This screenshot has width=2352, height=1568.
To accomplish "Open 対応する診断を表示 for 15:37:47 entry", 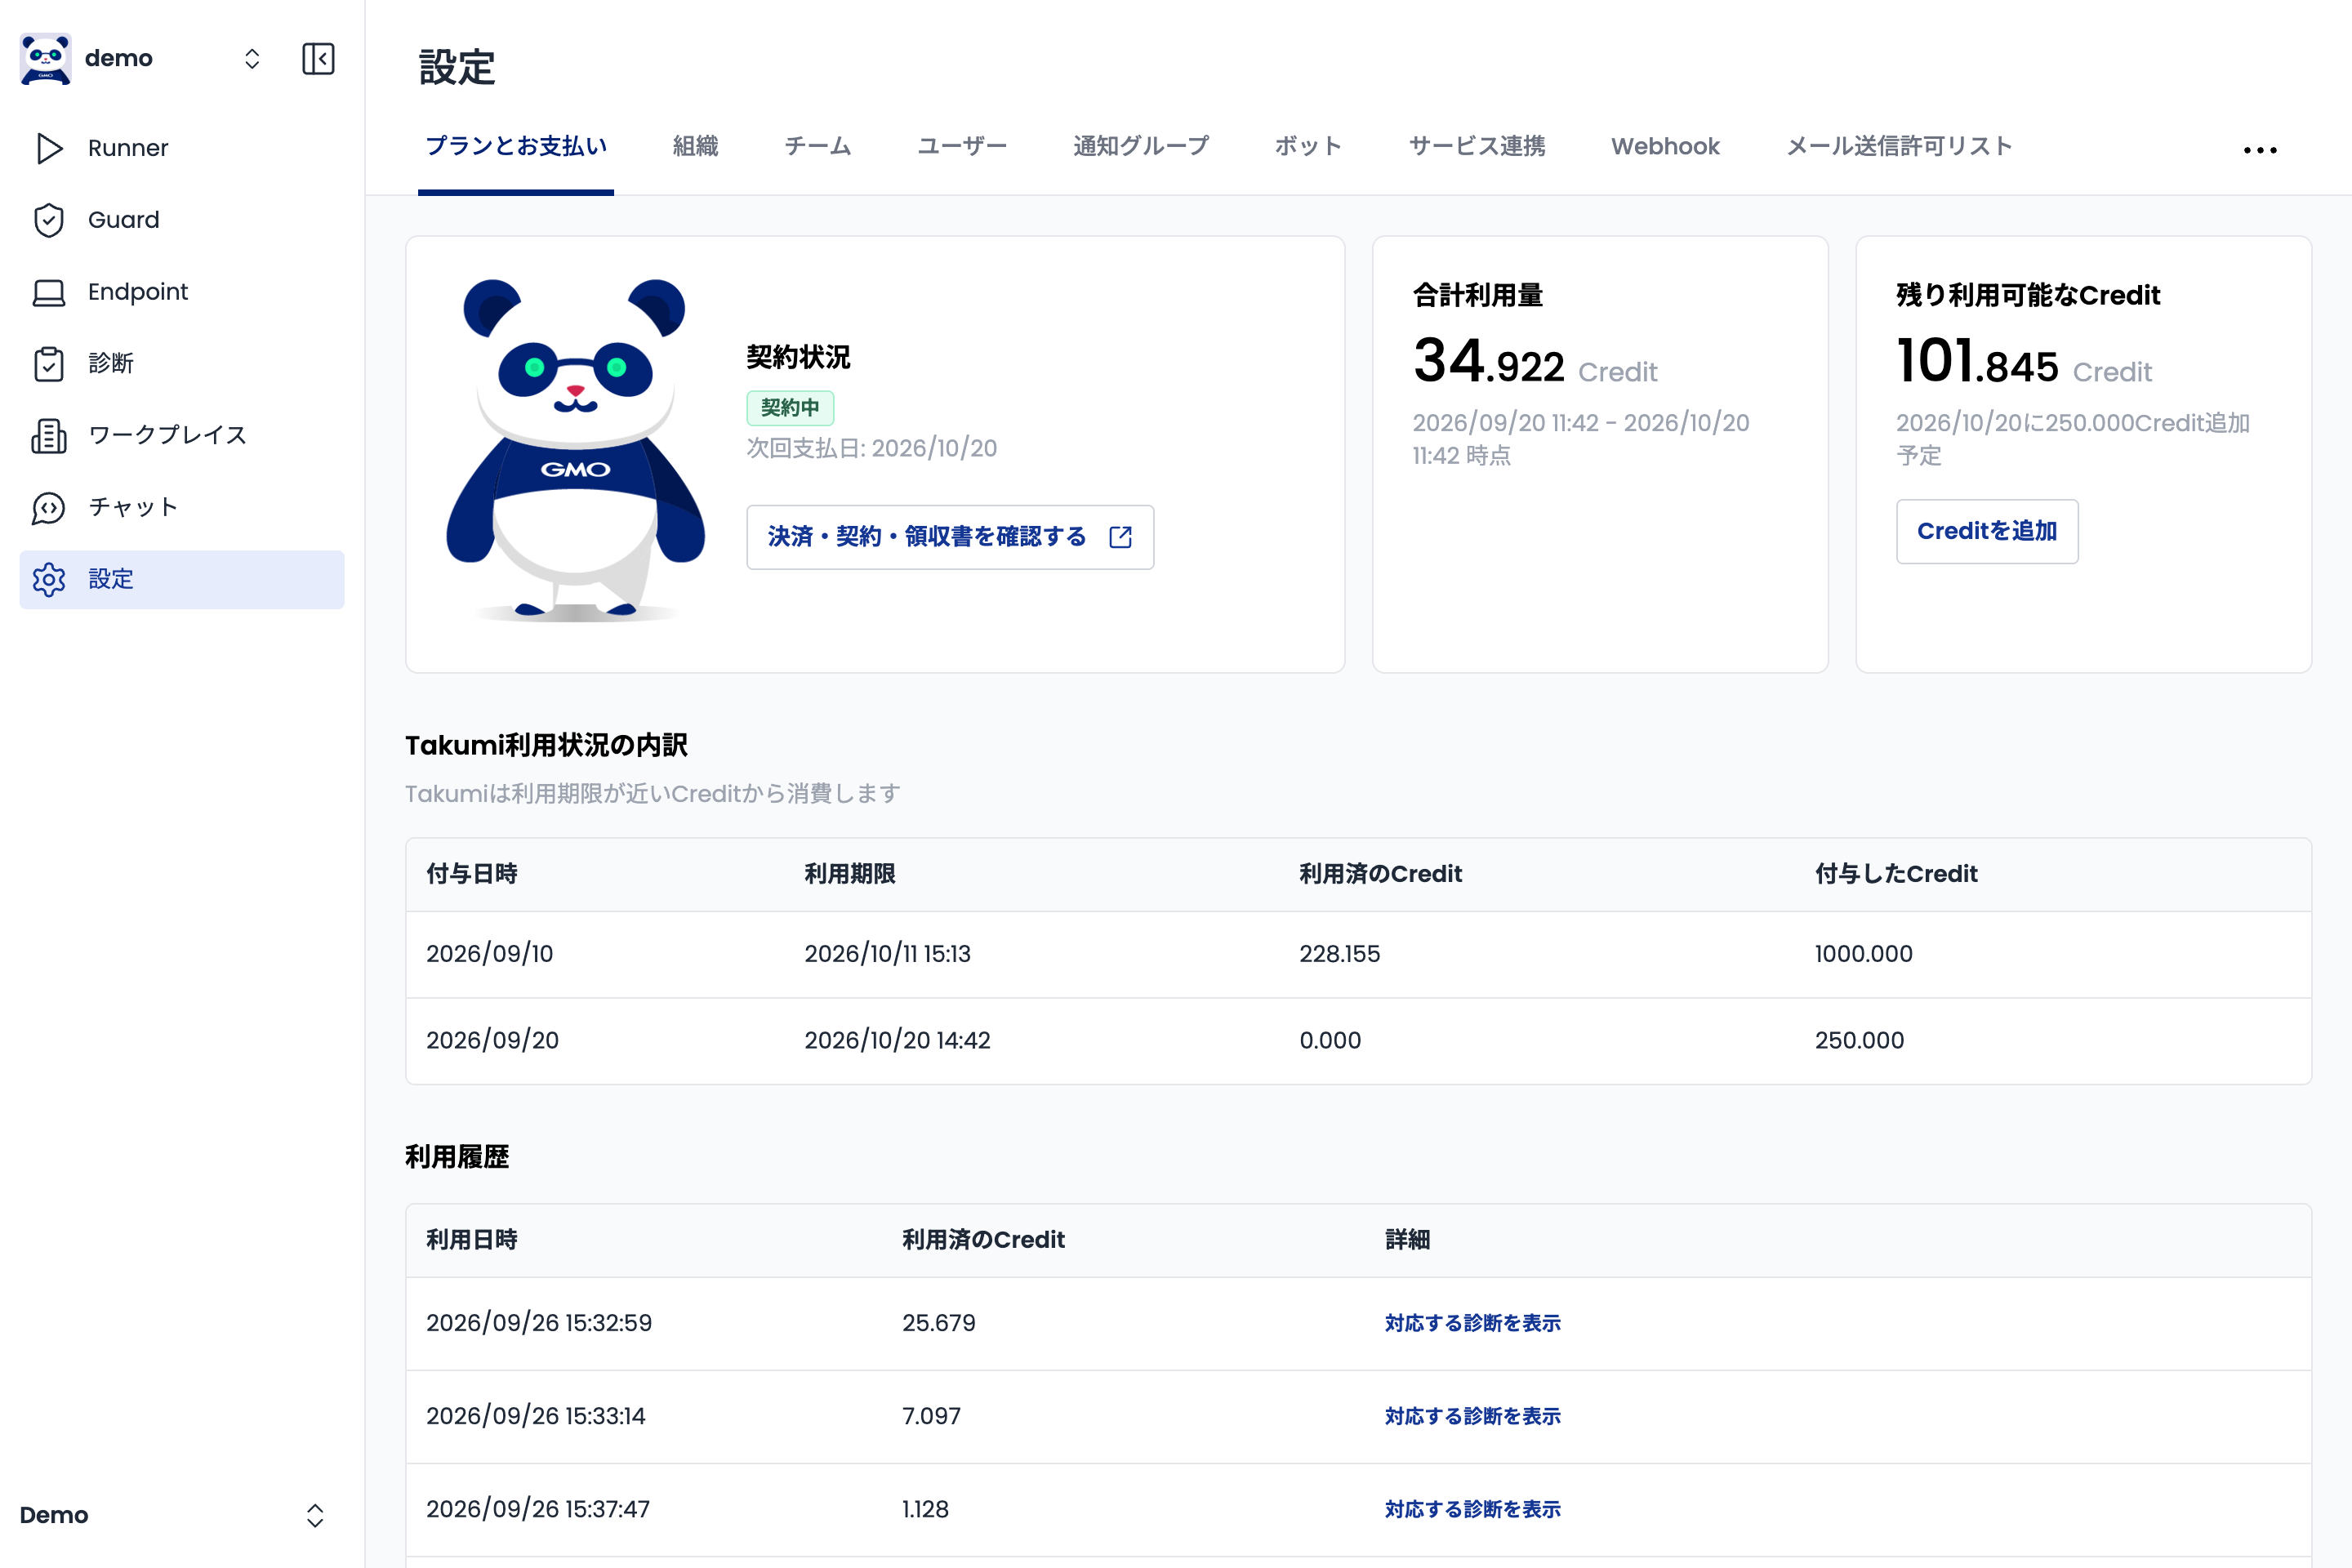I will point(1472,1509).
